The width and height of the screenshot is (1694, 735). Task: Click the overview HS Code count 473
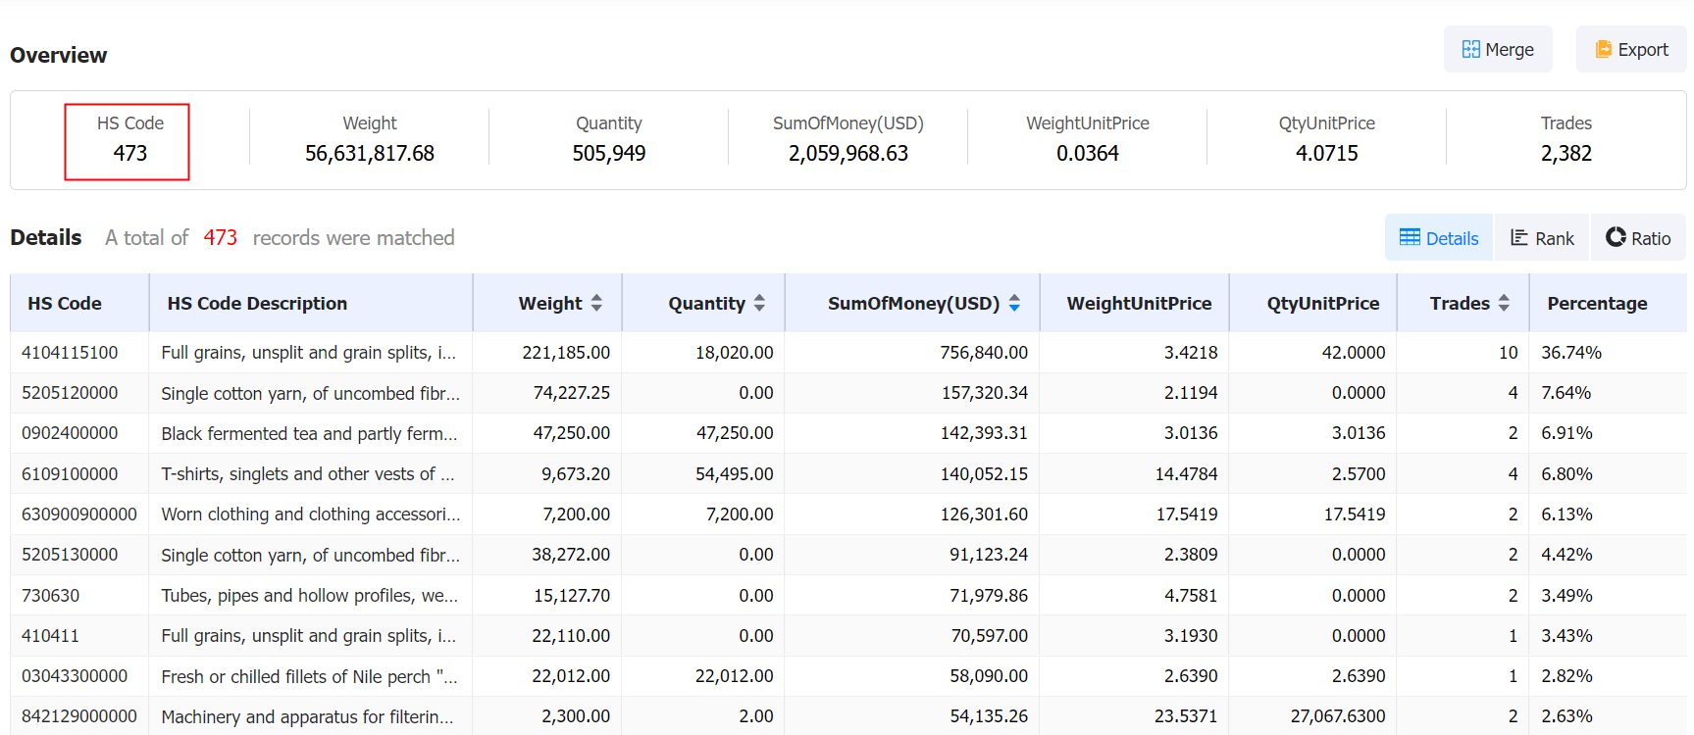pos(129,154)
